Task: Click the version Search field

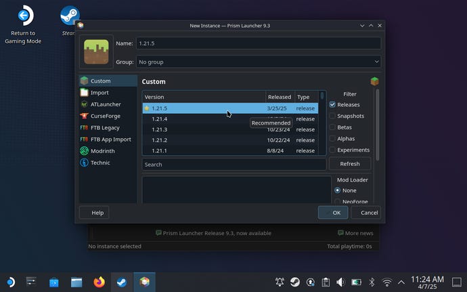Action: (x=234, y=165)
